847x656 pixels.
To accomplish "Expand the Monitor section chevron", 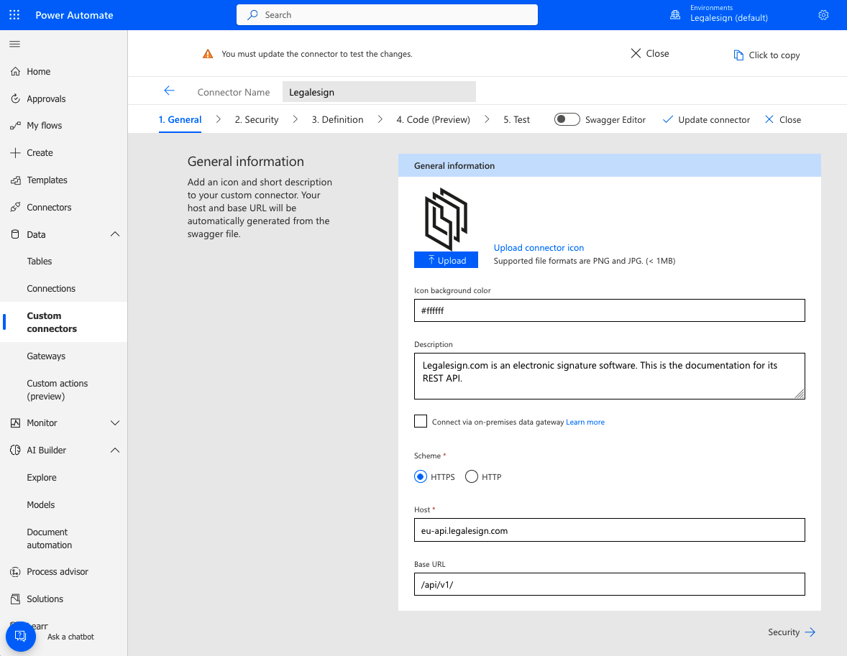I will coord(115,422).
